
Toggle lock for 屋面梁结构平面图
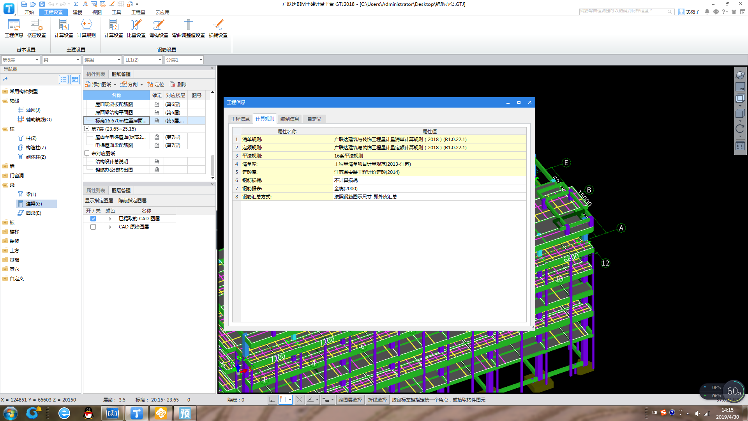157,113
